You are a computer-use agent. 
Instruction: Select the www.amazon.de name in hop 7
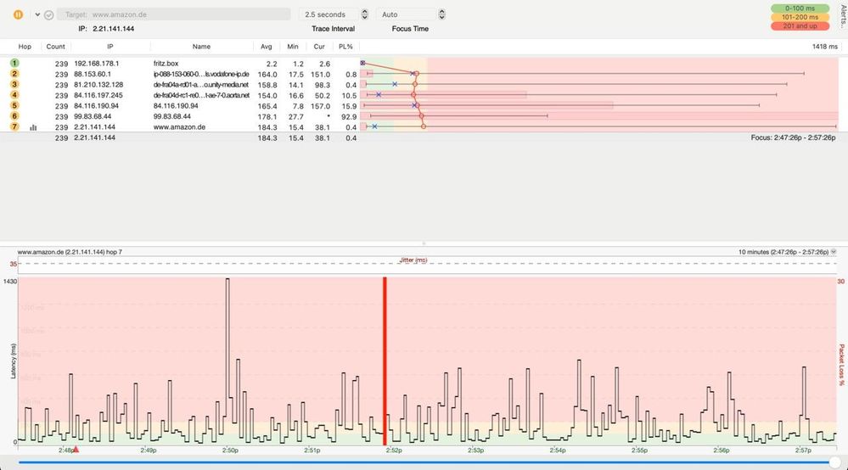[x=179, y=127]
